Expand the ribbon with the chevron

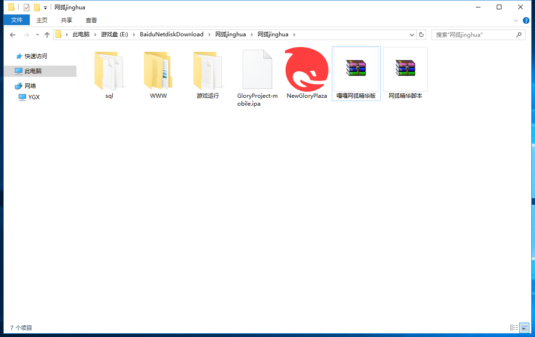click(x=515, y=20)
